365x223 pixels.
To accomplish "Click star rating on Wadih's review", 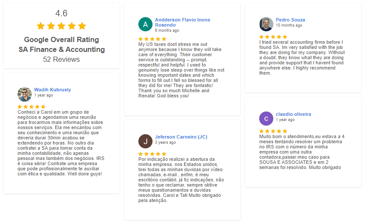I will pyautogui.click(x=31, y=107).
